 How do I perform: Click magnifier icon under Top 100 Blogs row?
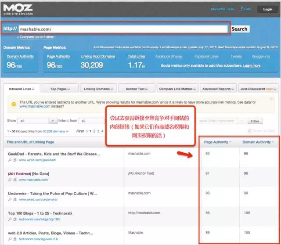click(10, 219)
